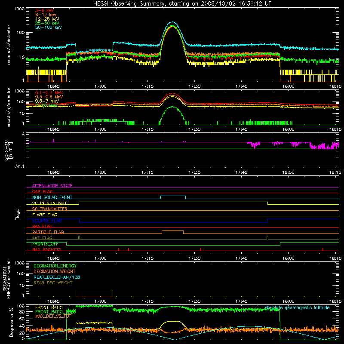Select the 3-6 keV legend label
Image resolution: width=344 pixels, height=344 pixels.
point(44,10)
